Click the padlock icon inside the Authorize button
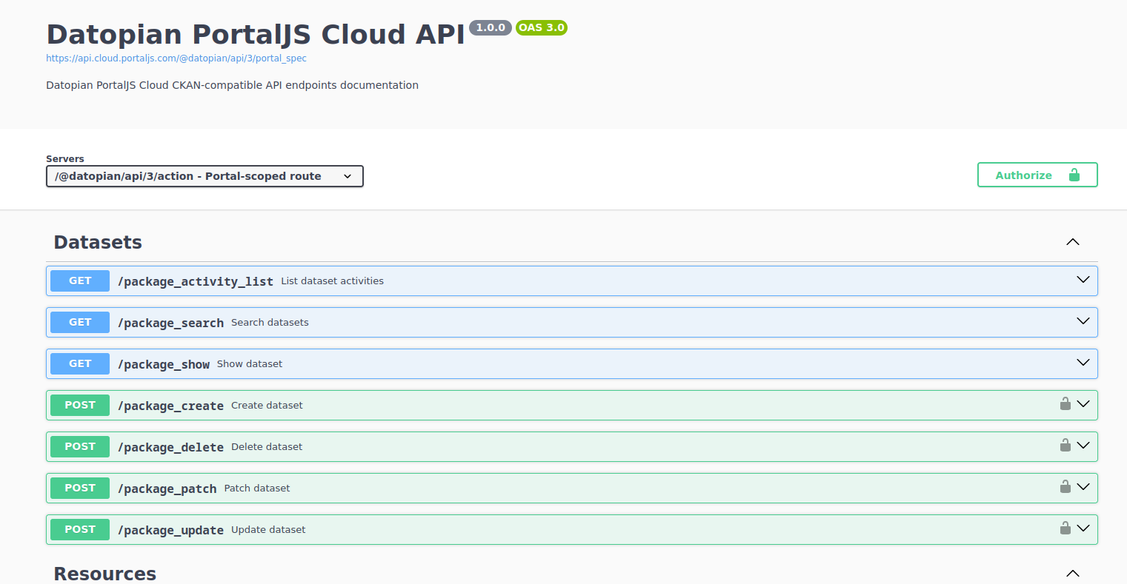Image resolution: width=1127 pixels, height=584 pixels. coord(1074,175)
